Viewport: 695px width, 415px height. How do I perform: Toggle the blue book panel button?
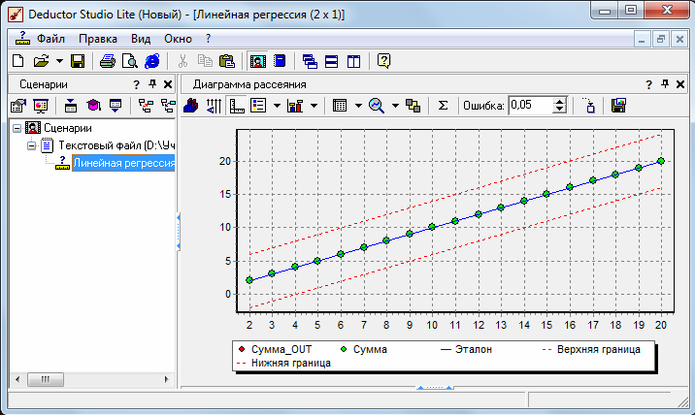tap(280, 61)
